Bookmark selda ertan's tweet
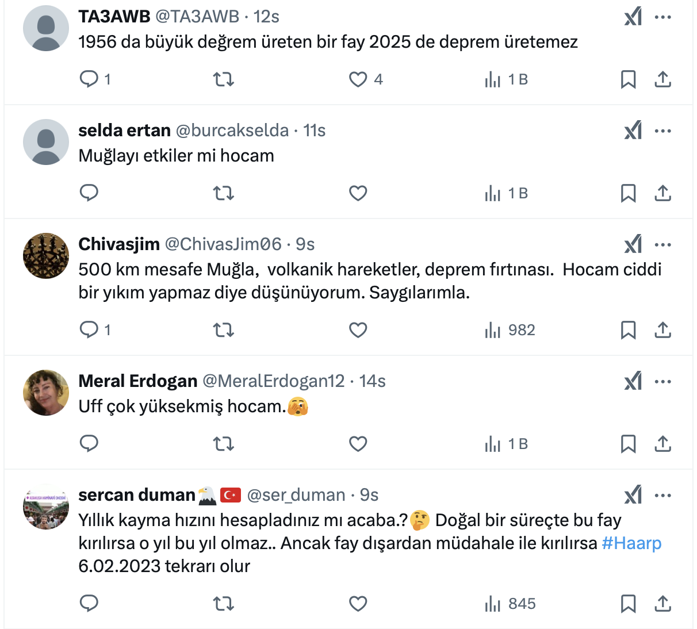Viewport: 697px width, 629px height. pos(628,193)
